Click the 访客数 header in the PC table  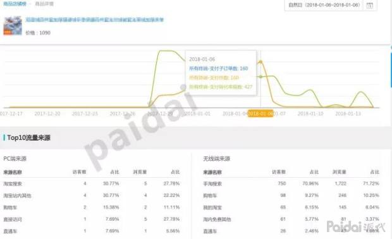(80, 172)
